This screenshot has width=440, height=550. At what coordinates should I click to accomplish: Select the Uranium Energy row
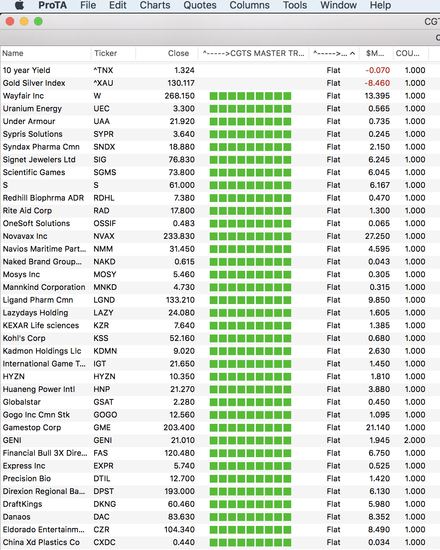(220, 109)
